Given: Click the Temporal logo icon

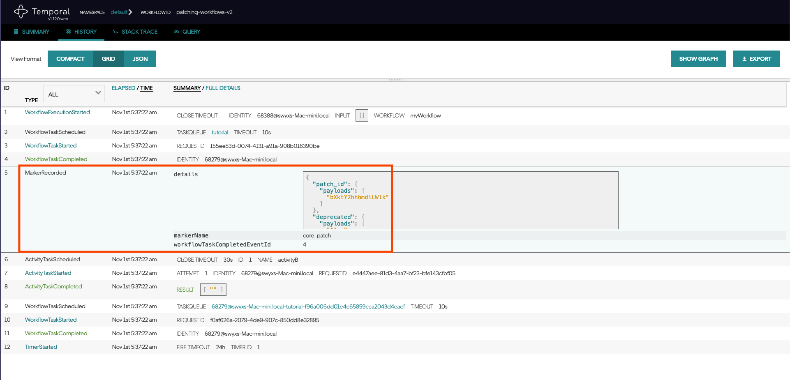Looking at the screenshot, I should click(21, 12).
